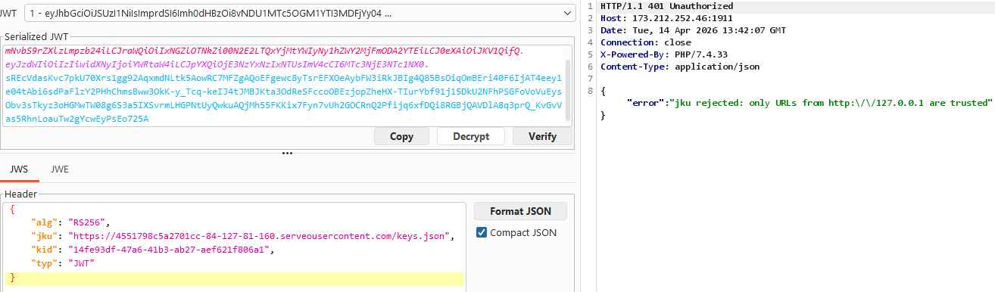Click the JWT signature segment starting sREcVdasKvc7
This screenshot has width=995, height=292.
click(284, 98)
